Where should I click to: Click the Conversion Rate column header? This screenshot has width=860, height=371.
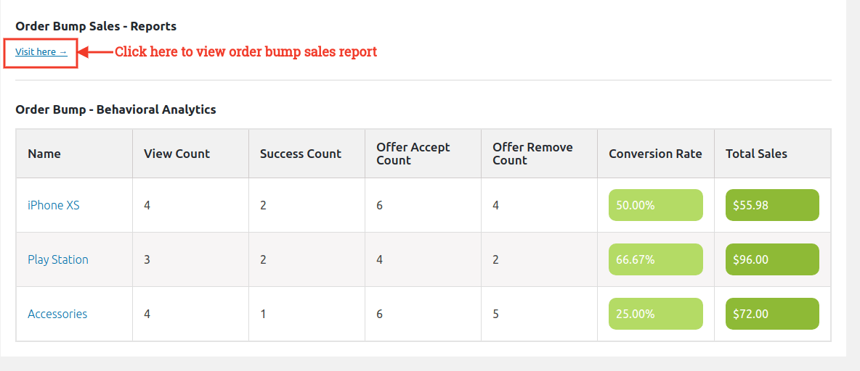point(655,154)
